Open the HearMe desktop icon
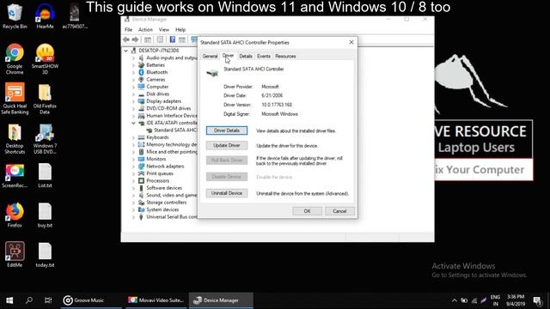 tap(45, 15)
